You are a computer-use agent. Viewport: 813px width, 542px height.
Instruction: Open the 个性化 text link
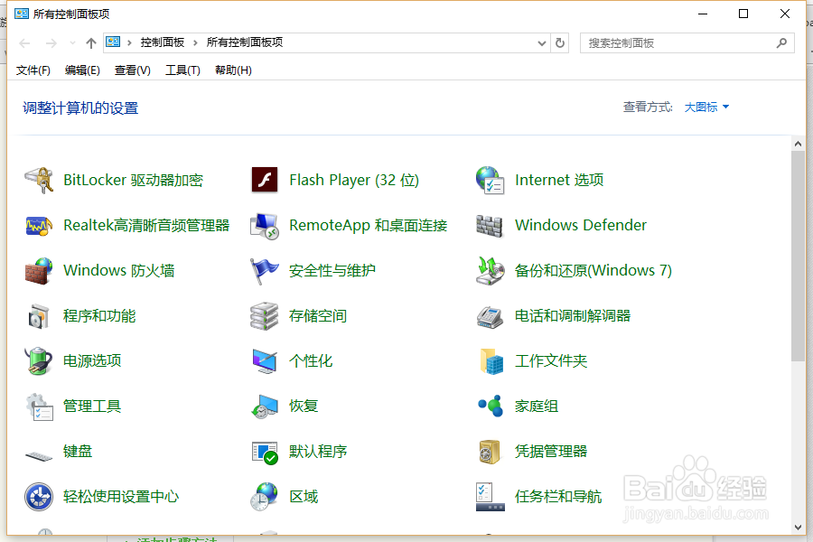coord(311,361)
